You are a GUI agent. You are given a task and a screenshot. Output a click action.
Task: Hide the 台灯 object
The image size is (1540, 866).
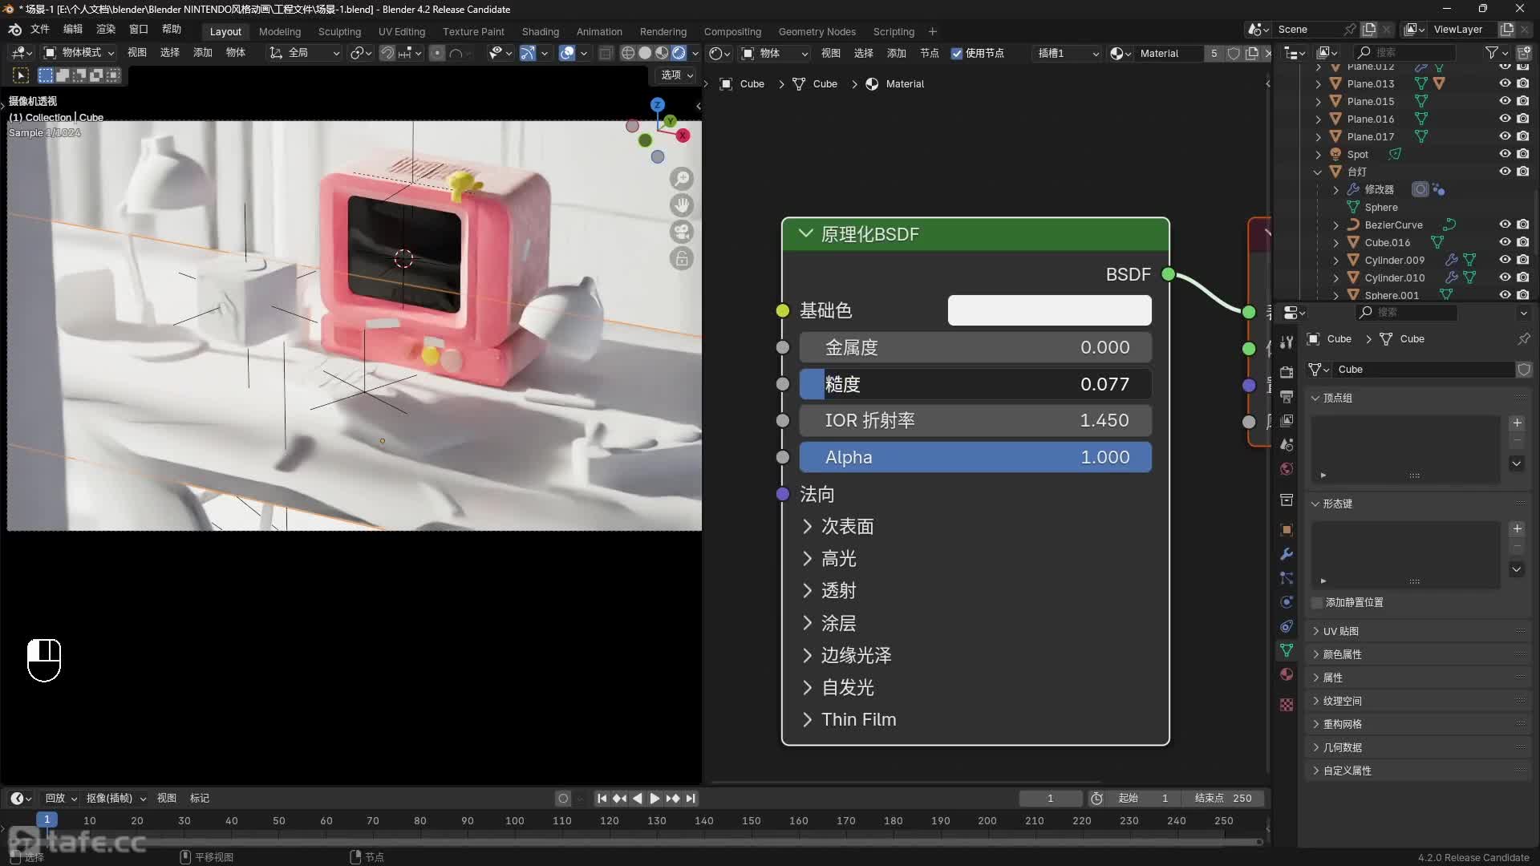(1505, 172)
